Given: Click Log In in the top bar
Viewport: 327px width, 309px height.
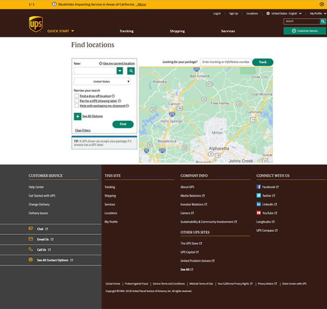Looking at the screenshot, I should (217, 13).
